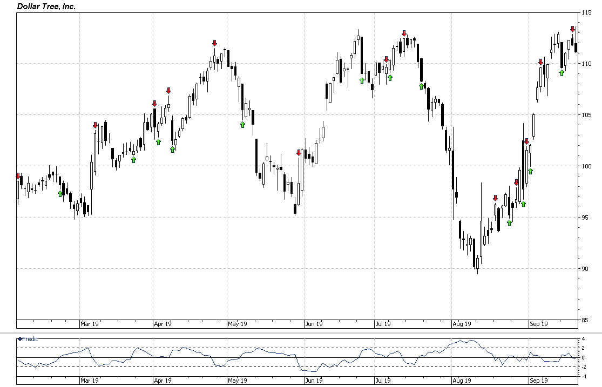Image resolution: width=602 pixels, height=387 pixels.
Task: Click "Jul 19" on the Fredic panel date axis
Action: [383, 381]
